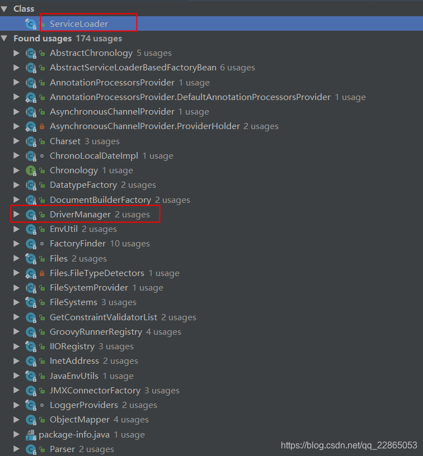Screen dimensions: 423x456
Task: Click the FileSystemProvider class icon
Action: pyautogui.click(x=31, y=288)
